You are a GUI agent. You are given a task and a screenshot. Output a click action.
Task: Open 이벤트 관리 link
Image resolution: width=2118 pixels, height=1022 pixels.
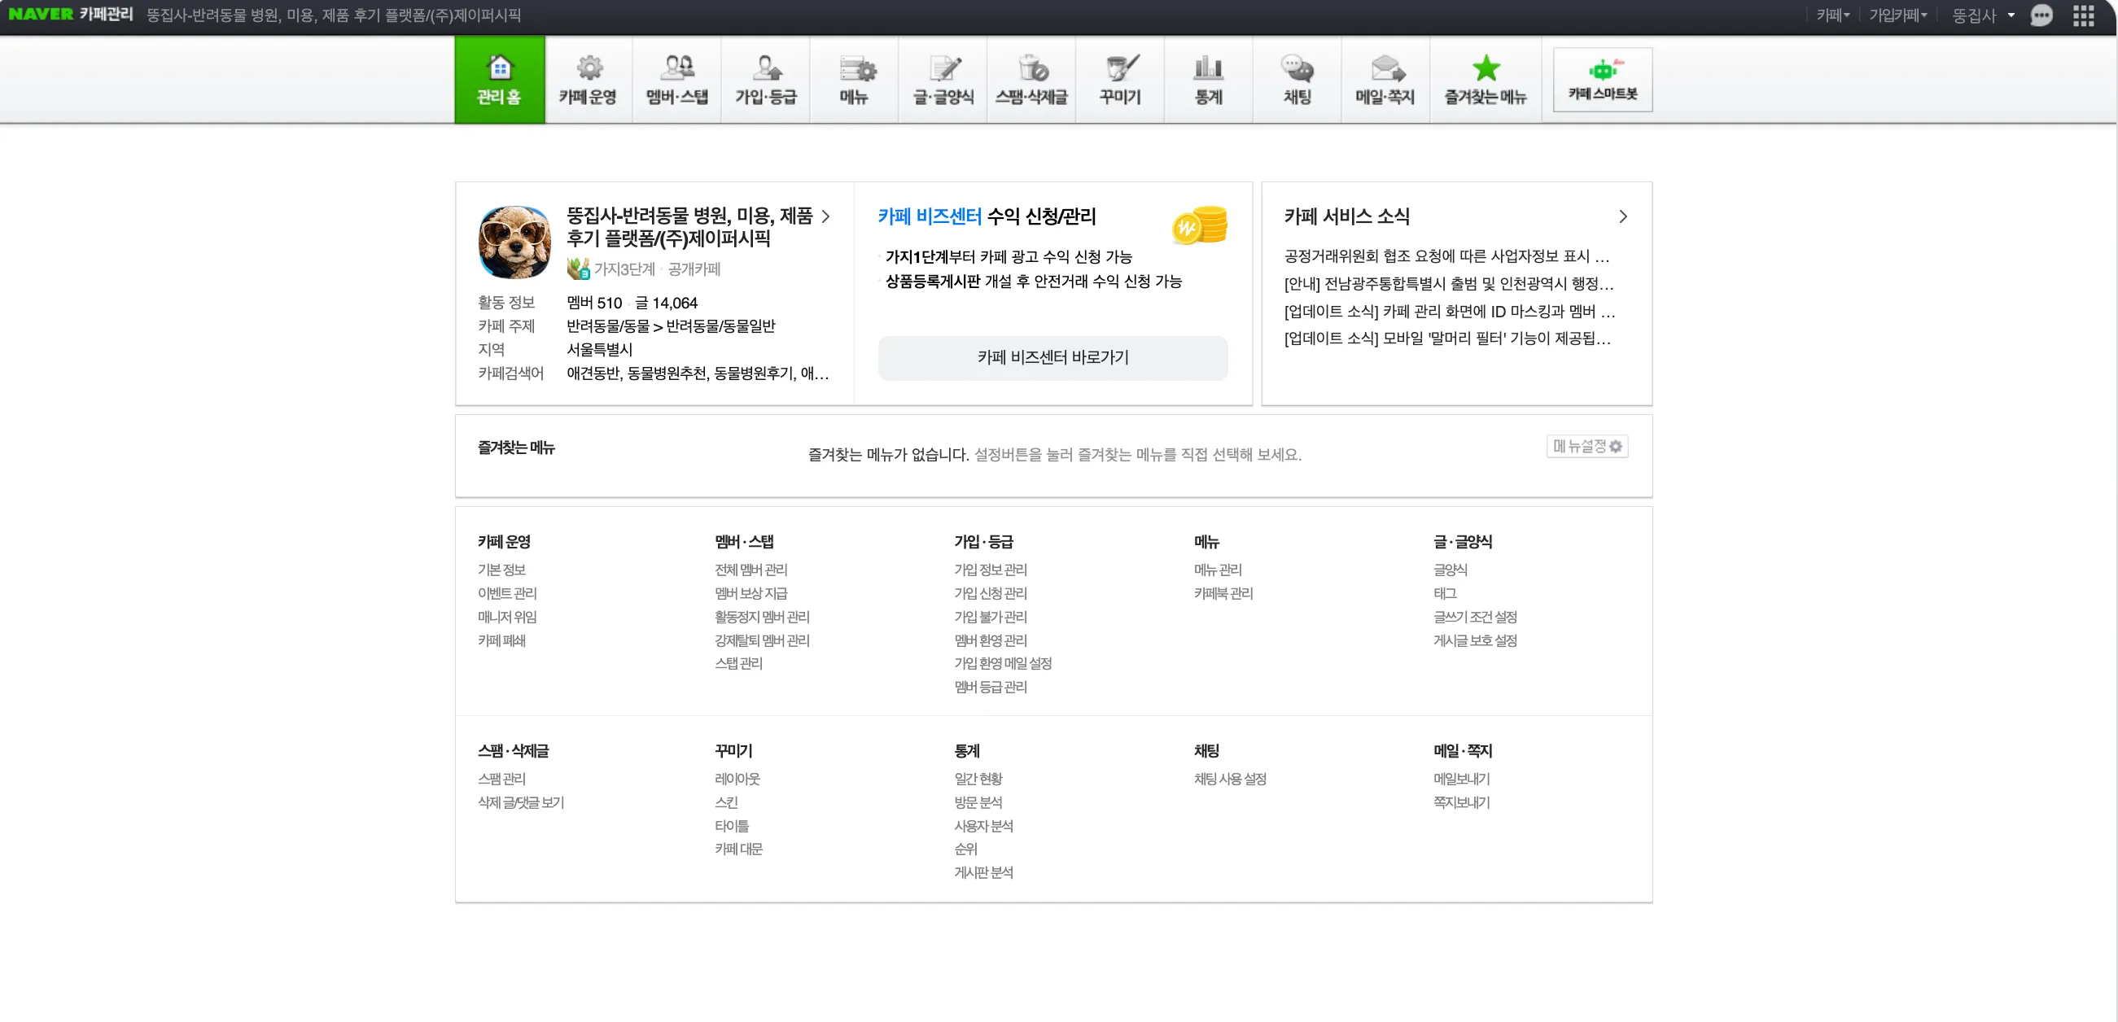pyautogui.click(x=507, y=594)
